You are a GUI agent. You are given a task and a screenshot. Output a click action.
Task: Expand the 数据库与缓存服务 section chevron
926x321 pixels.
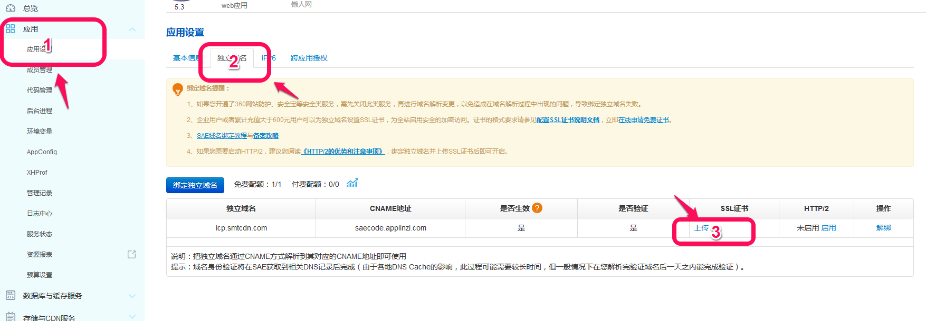pos(132,296)
